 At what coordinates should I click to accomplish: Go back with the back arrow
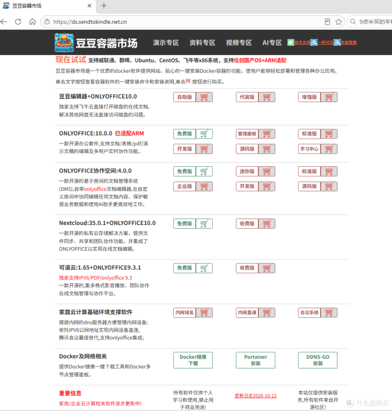4,22
